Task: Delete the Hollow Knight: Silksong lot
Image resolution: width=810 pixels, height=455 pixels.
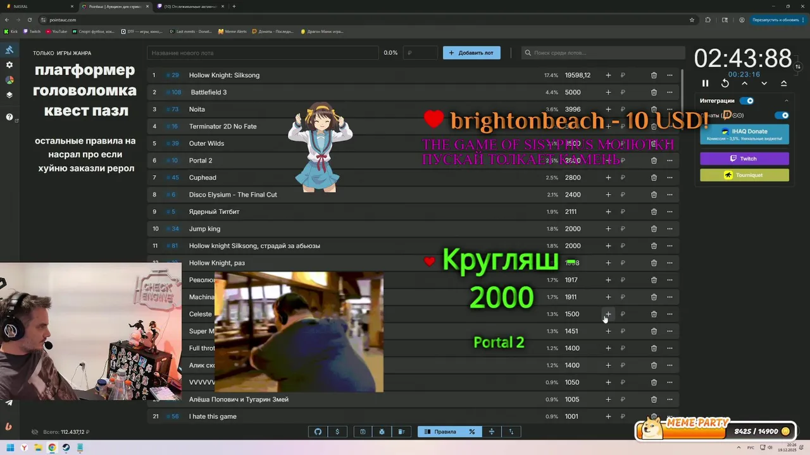Action: (x=654, y=75)
